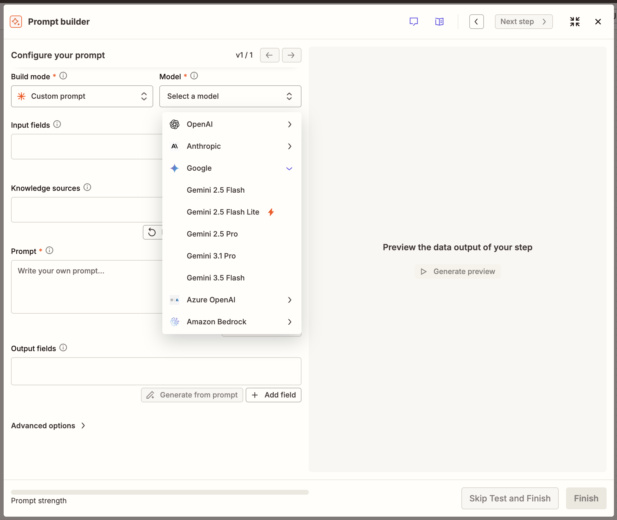Focus the Write your own prompt textarea
The height and width of the screenshot is (520, 617).
87,287
